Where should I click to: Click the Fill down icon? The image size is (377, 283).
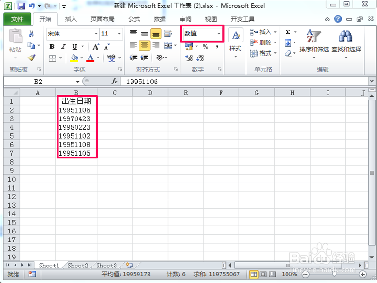click(x=288, y=43)
